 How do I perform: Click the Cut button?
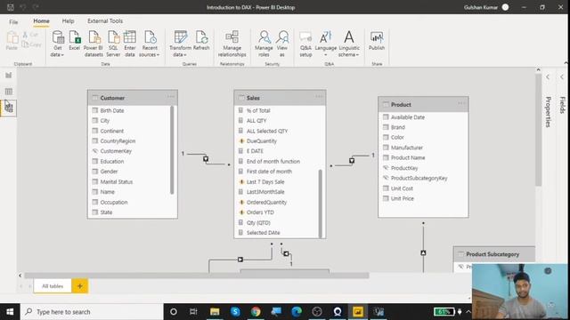30,35
